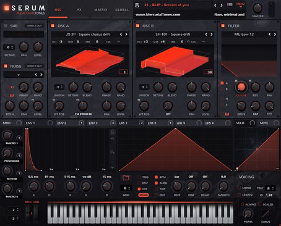
Task: Click the noise one-shot arrow icon
Action: click(12, 87)
